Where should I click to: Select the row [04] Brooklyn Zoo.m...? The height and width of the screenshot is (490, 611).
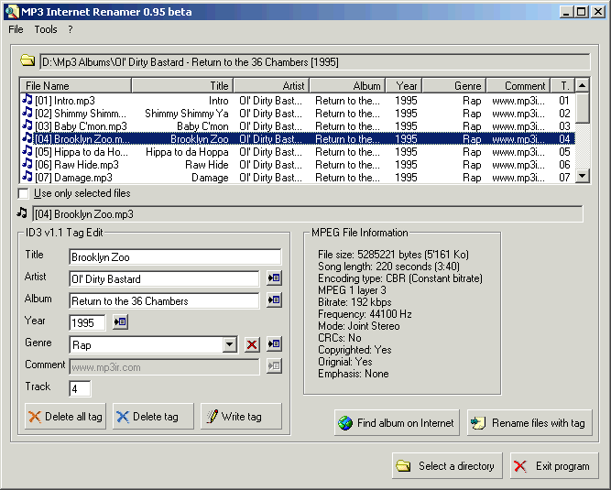click(x=298, y=139)
